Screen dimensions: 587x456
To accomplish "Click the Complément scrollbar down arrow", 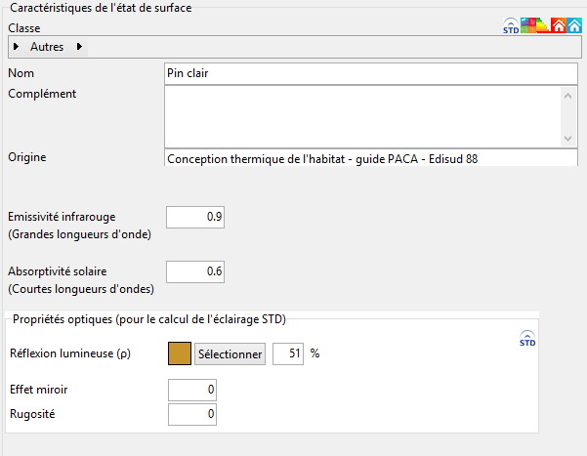I will (x=567, y=139).
